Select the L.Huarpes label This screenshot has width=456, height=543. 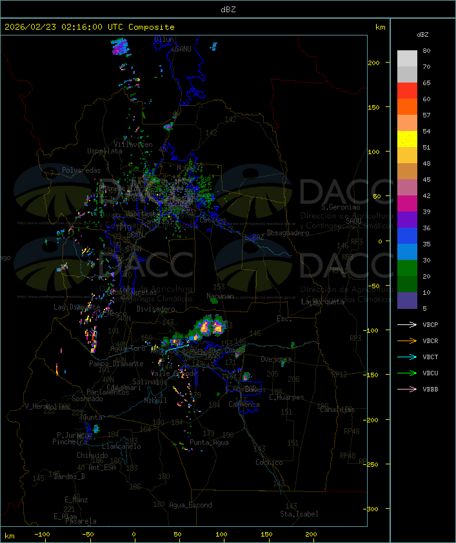(x=286, y=397)
